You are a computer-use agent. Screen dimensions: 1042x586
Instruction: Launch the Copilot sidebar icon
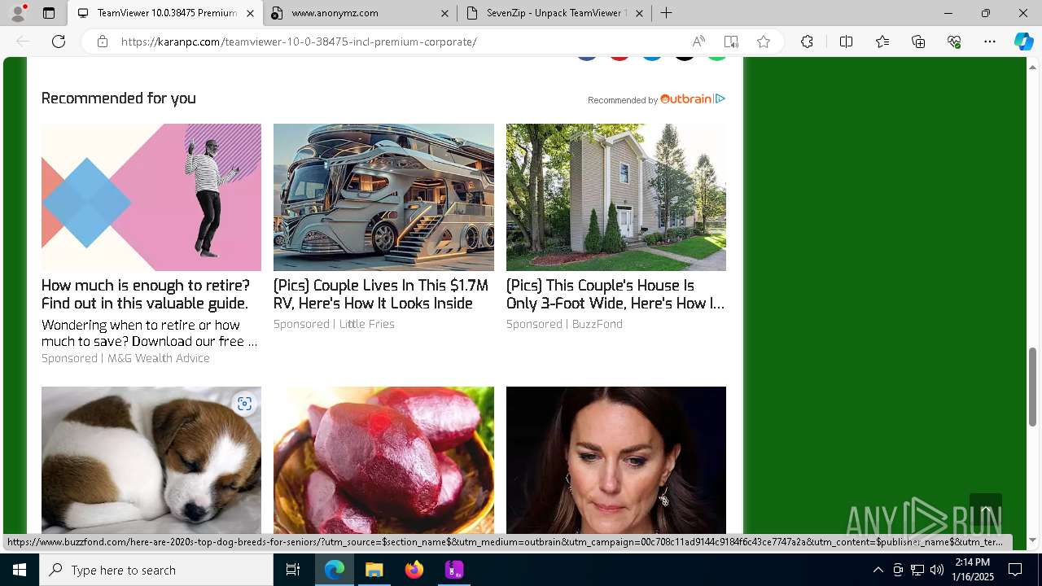click(x=1023, y=42)
